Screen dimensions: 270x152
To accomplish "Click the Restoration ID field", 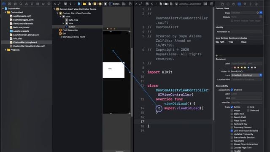I will [246, 32].
